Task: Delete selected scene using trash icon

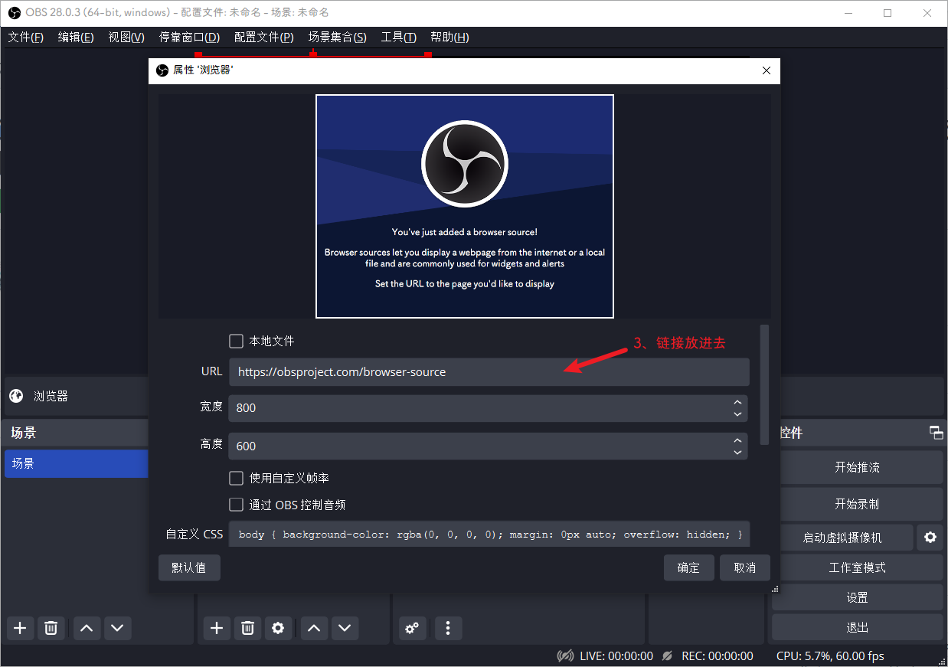Action: [51, 628]
